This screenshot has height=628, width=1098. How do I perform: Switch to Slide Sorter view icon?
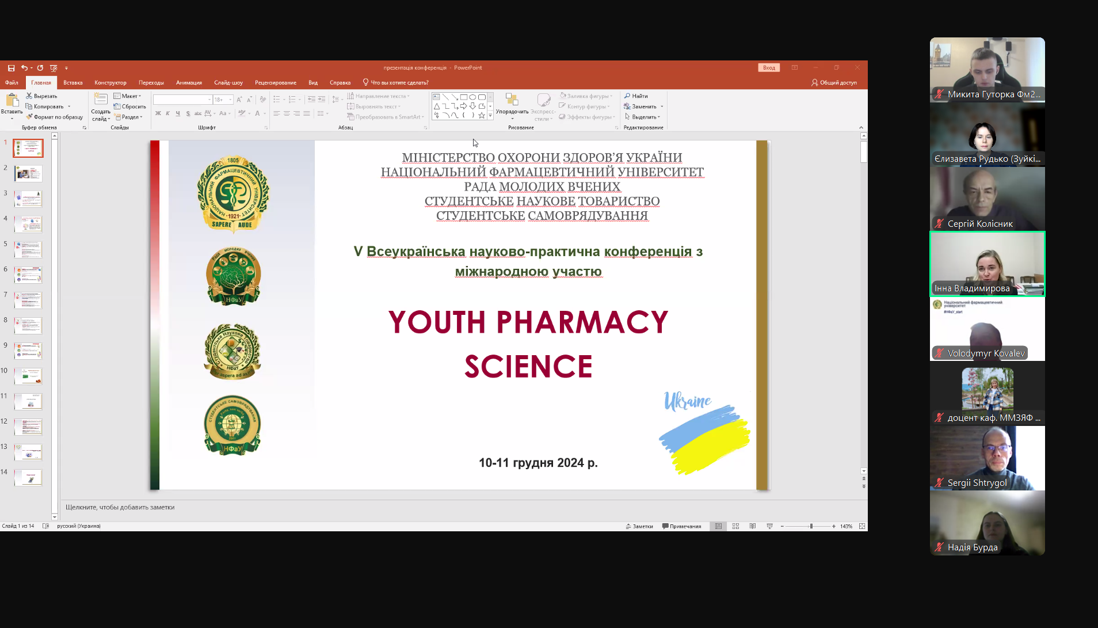(735, 526)
